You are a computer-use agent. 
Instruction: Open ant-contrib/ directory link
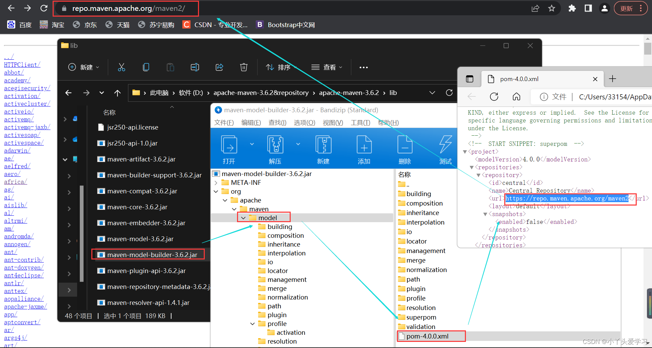tap(24, 259)
